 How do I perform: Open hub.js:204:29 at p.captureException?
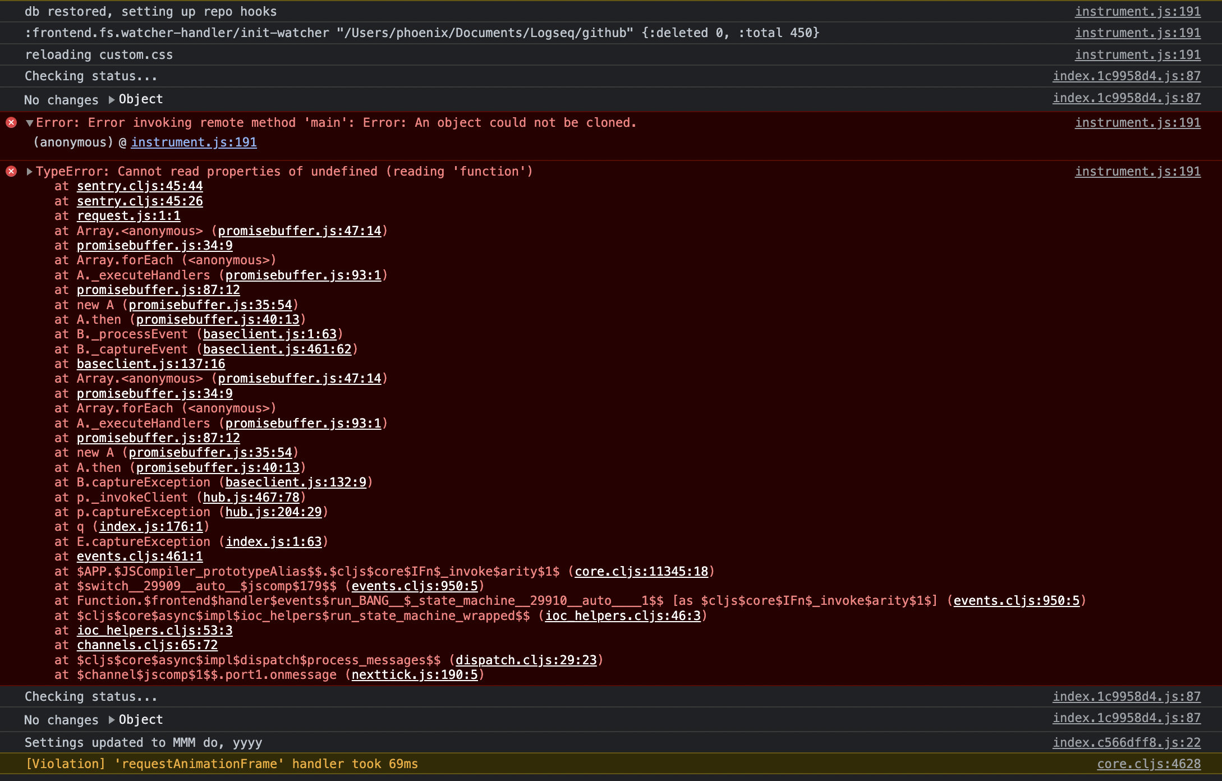pyautogui.click(x=274, y=512)
